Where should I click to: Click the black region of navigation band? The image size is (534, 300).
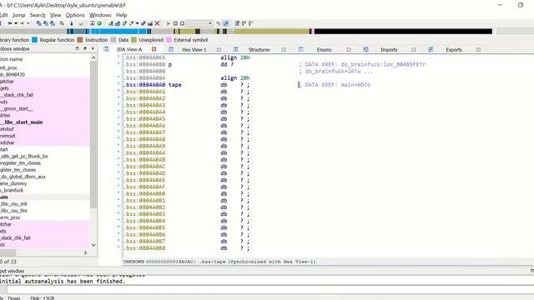tap(403, 32)
